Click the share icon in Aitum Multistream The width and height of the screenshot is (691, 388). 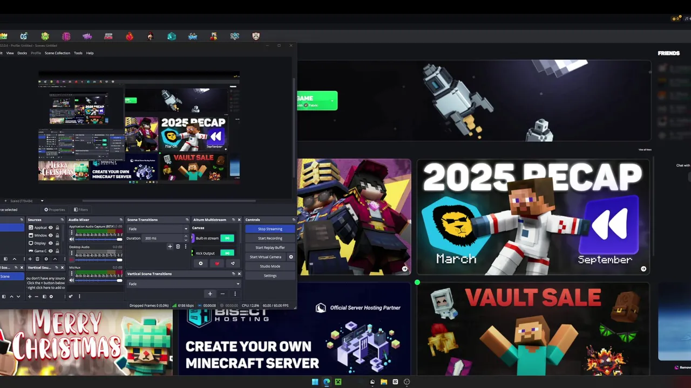tap(233, 264)
